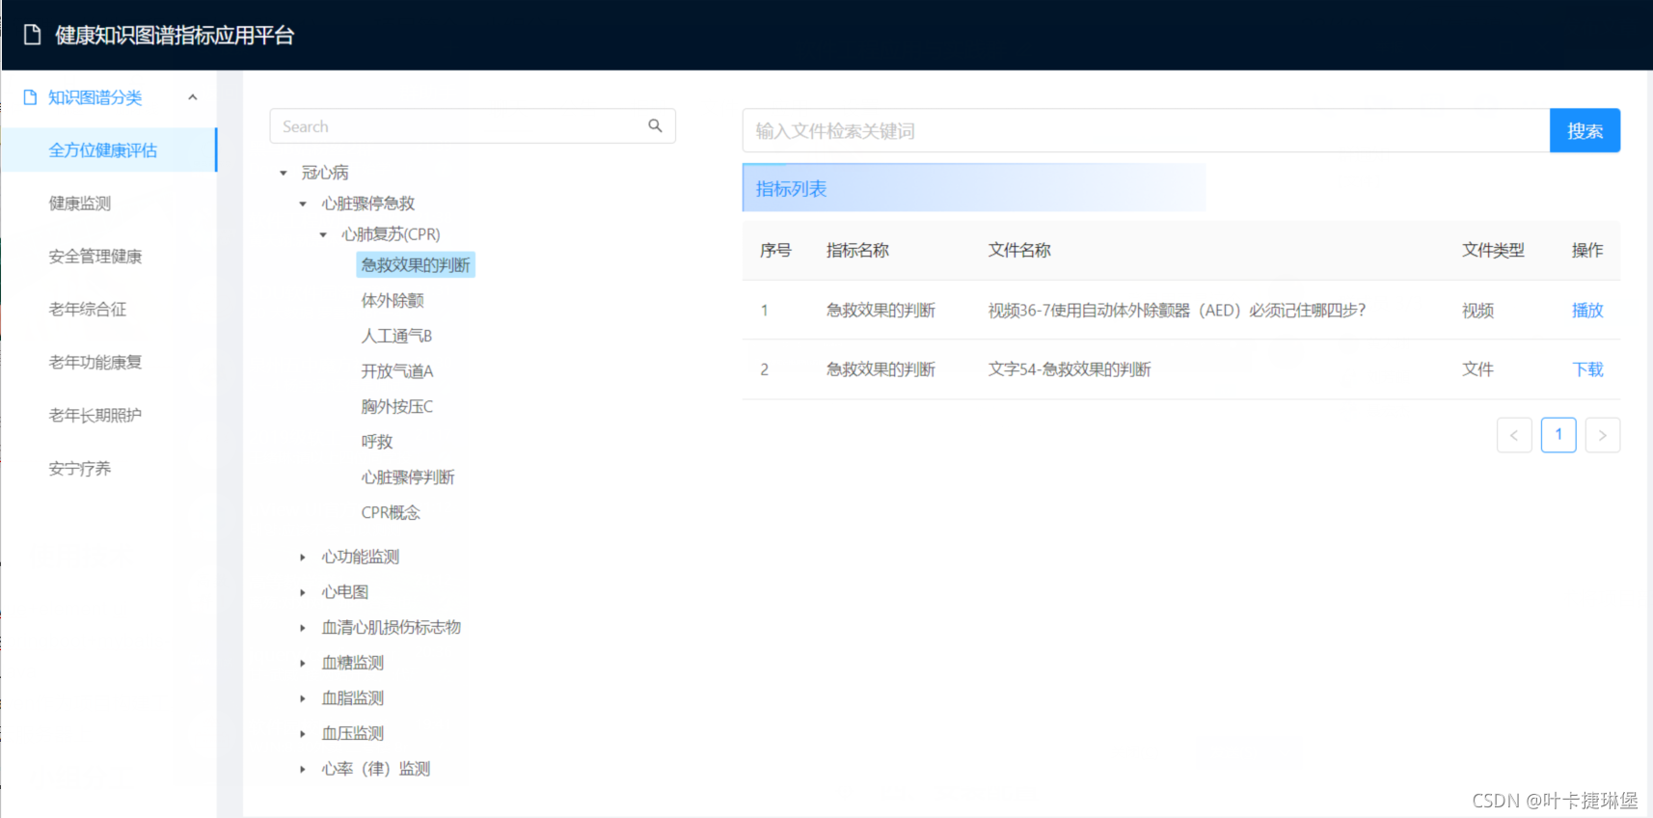This screenshot has height=818, width=1653.
Task: Select 体外除颤 tree item
Action: coord(393,301)
